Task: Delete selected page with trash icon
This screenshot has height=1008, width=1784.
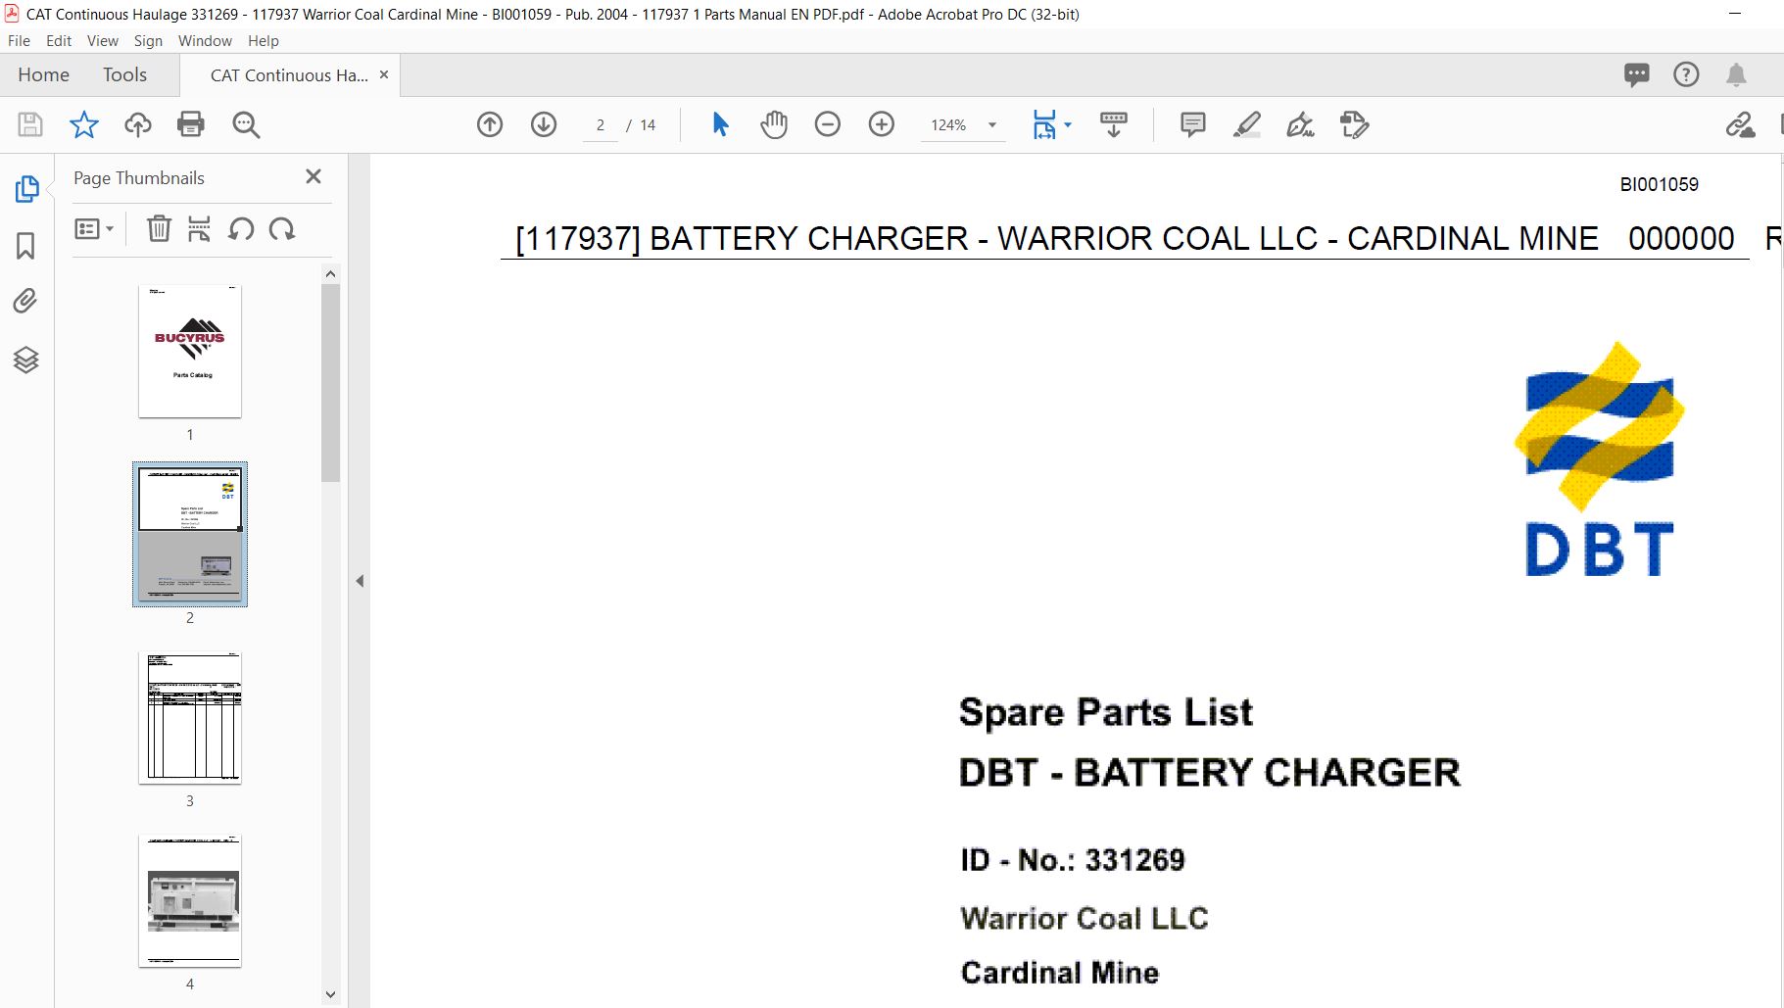Action: pyautogui.click(x=159, y=229)
